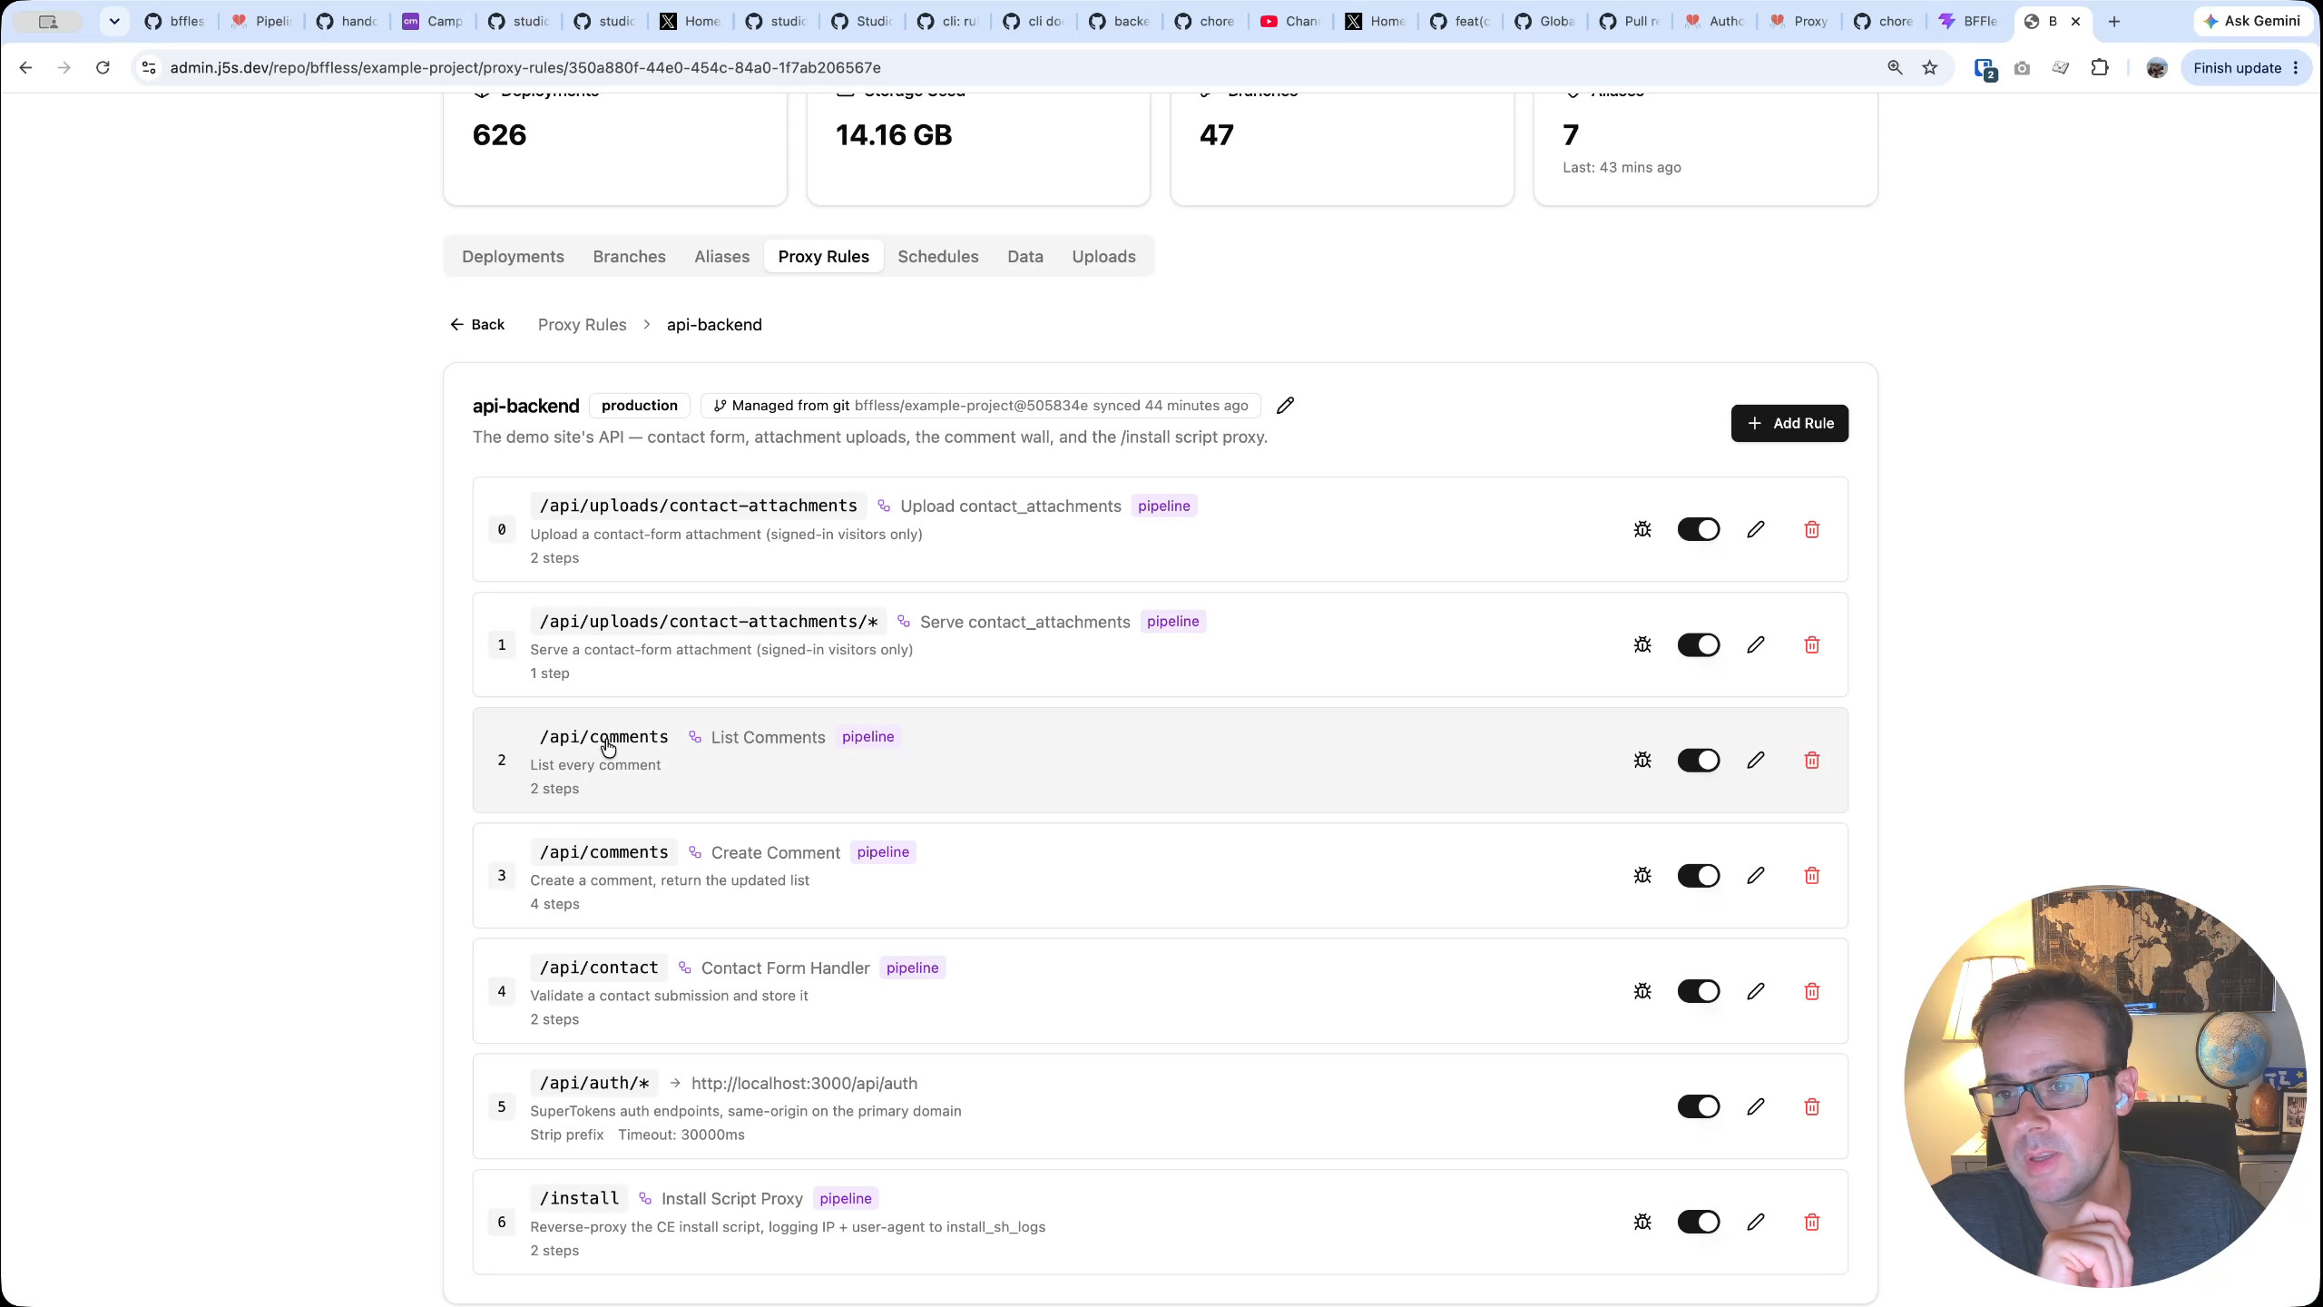Edit the List Comments rule
This screenshot has height=1307, width=2323.
[x=1756, y=760]
